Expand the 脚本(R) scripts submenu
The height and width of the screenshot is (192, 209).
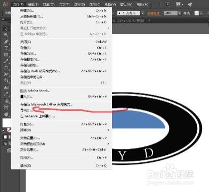(61, 130)
